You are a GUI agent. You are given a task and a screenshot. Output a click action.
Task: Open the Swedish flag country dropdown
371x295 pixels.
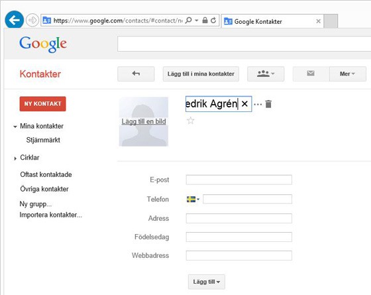tap(193, 199)
